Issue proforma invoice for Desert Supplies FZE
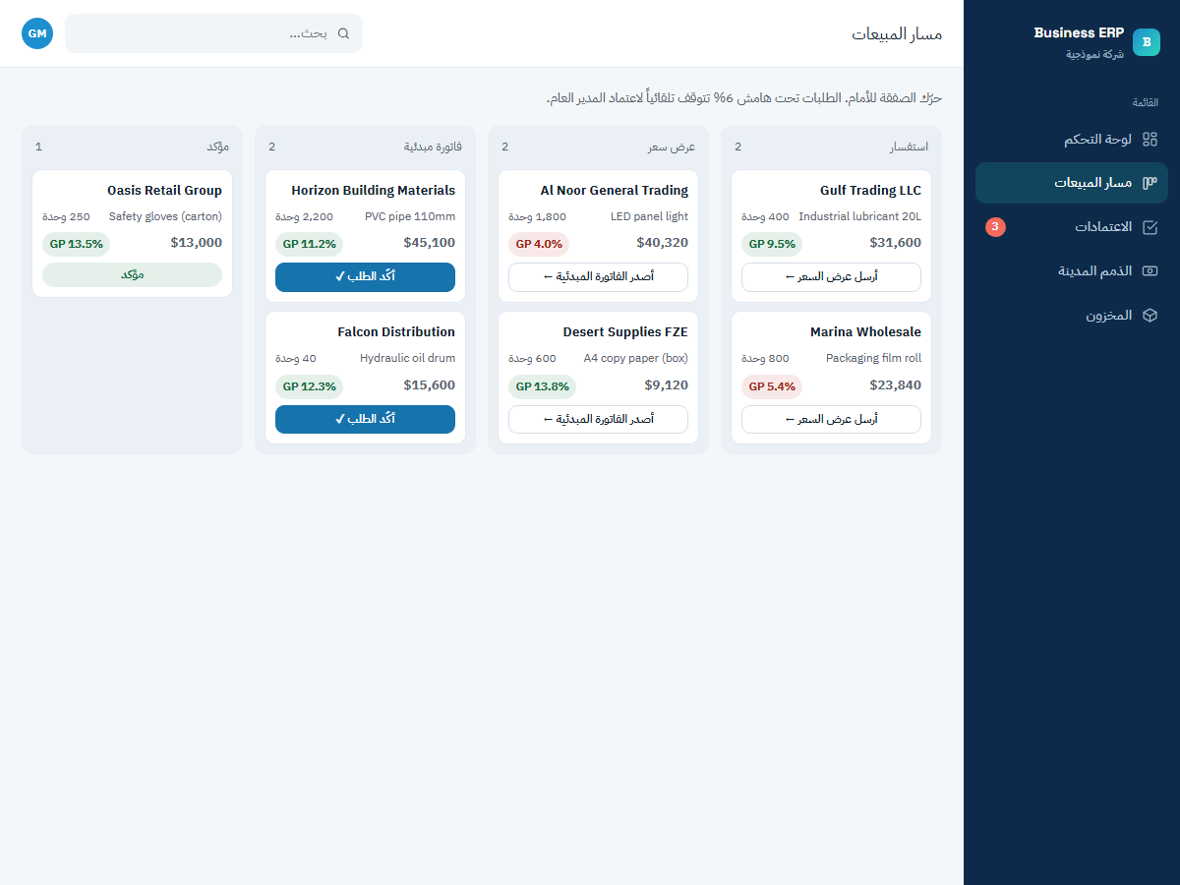The image size is (1180, 885). (598, 420)
